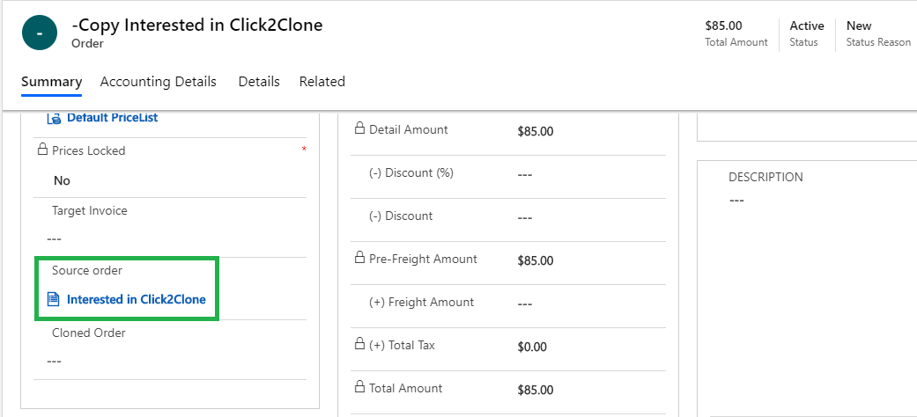Open the Interested in Click2Clone source order
The image size is (917, 417).
pos(136,299)
